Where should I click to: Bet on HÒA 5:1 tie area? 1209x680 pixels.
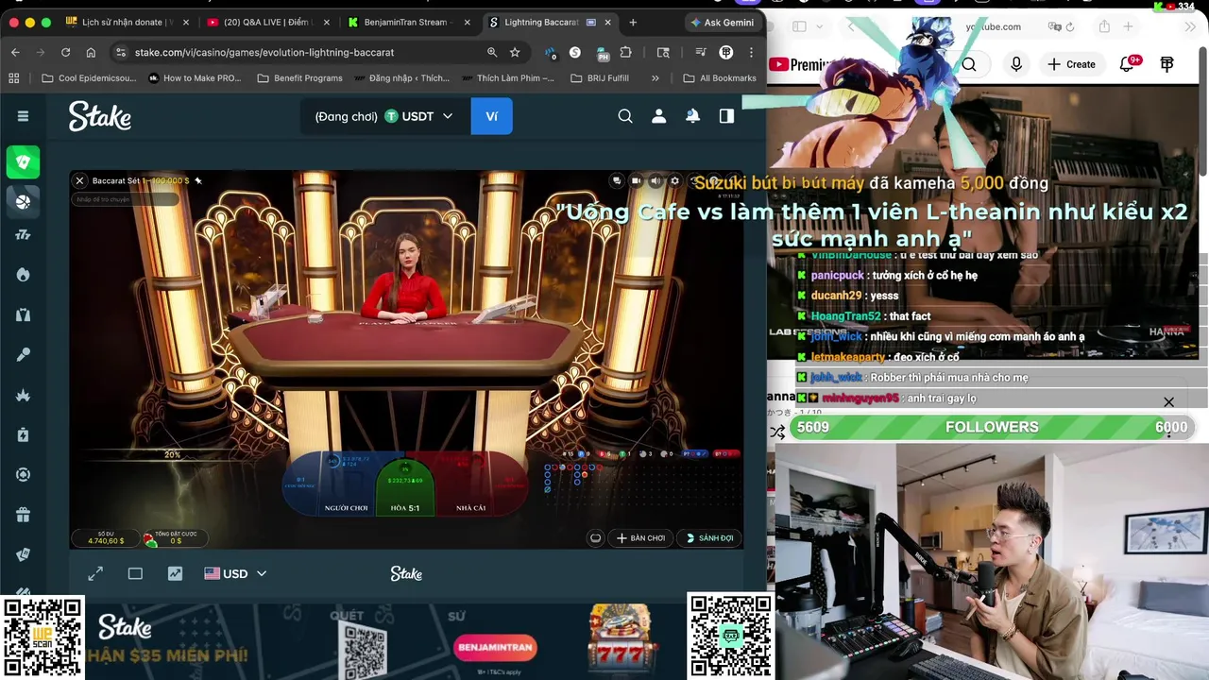click(x=405, y=487)
